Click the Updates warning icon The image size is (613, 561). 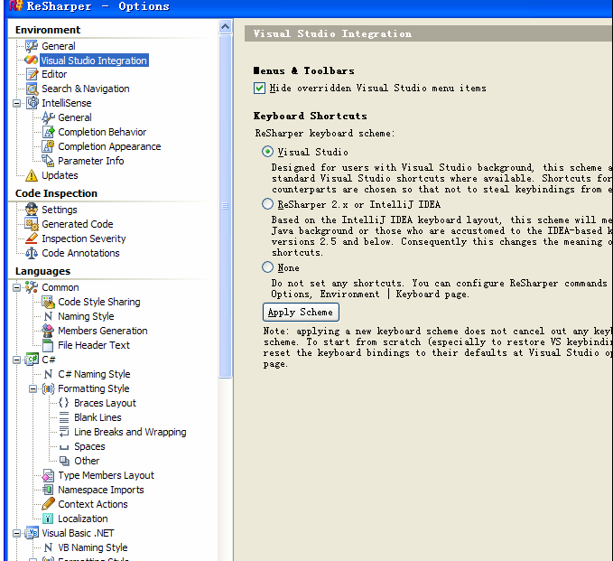pos(32,175)
